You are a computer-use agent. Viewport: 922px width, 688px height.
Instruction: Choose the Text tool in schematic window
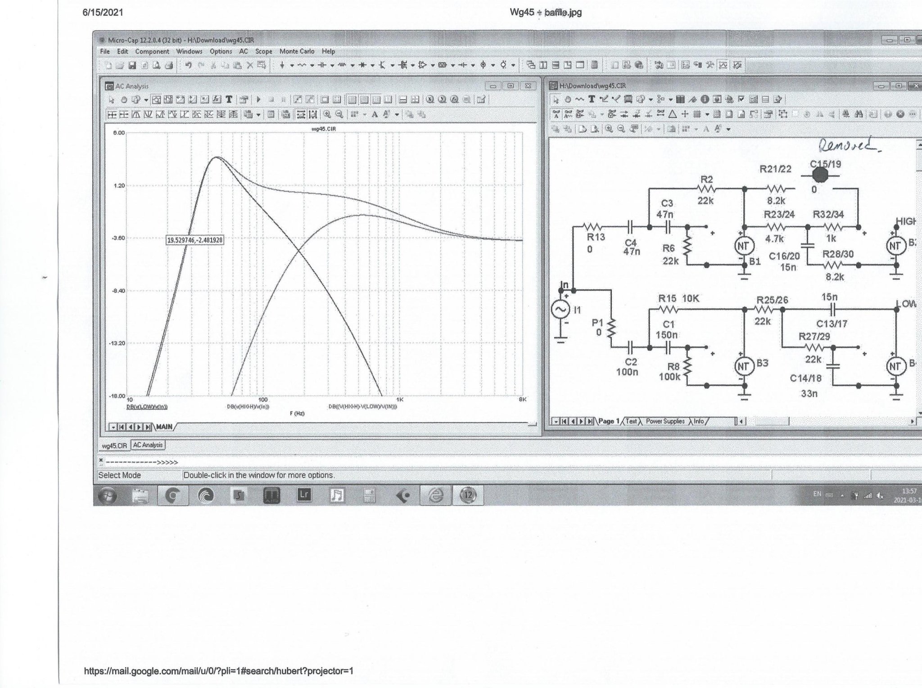pos(592,99)
